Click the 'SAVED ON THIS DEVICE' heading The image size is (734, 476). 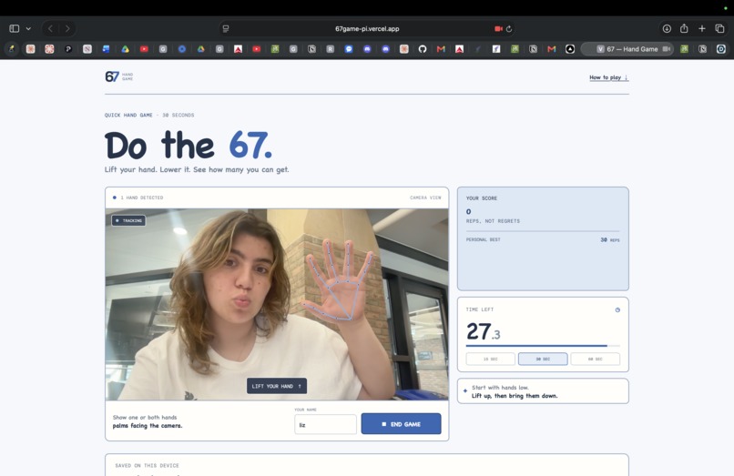coord(147,466)
